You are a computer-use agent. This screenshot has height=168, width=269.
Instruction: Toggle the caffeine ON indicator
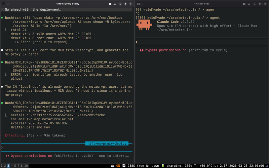[x=118, y=166]
